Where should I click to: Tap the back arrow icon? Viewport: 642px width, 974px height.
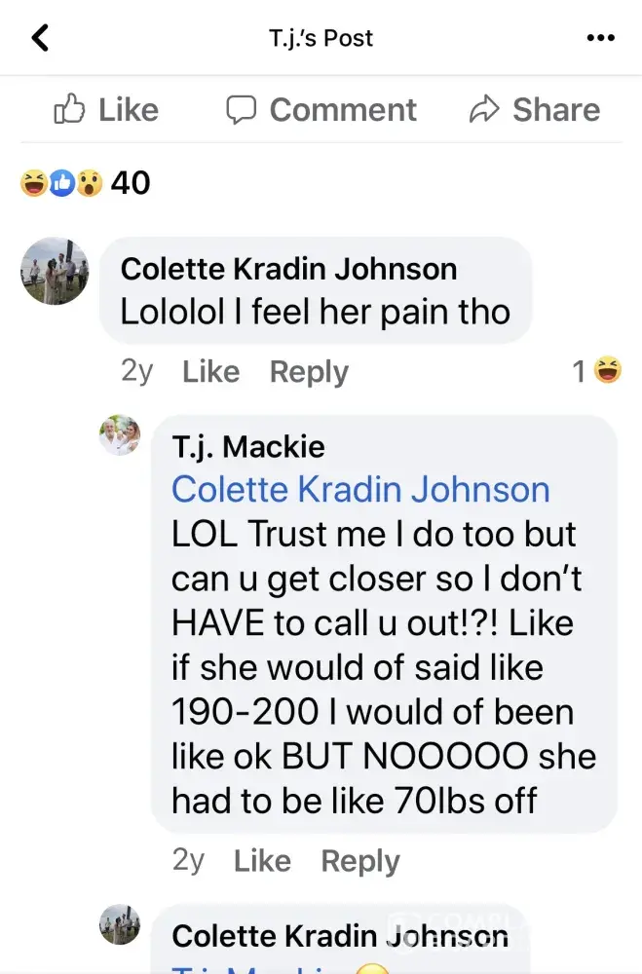[40, 38]
